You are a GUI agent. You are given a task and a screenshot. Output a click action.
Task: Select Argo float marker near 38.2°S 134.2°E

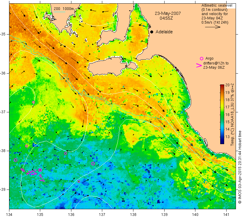click(15, 160)
